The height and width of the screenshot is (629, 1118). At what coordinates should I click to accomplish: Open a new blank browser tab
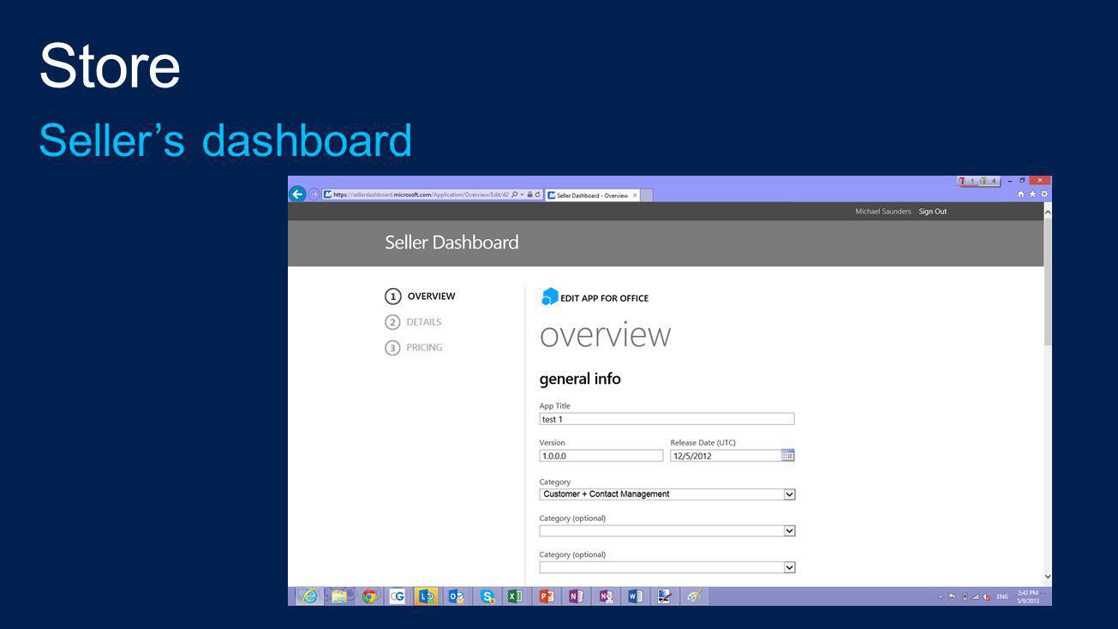(x=647, y=195)
